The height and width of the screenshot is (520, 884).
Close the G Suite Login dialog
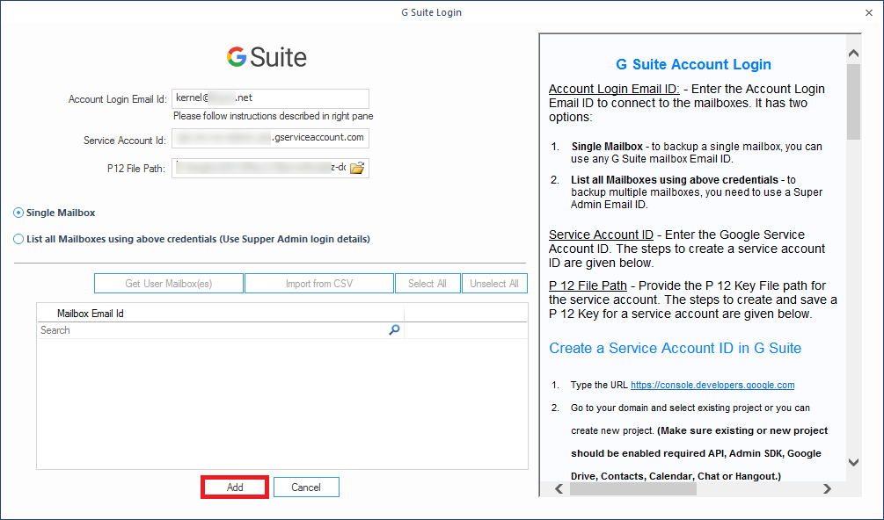[x=869, y=12]
